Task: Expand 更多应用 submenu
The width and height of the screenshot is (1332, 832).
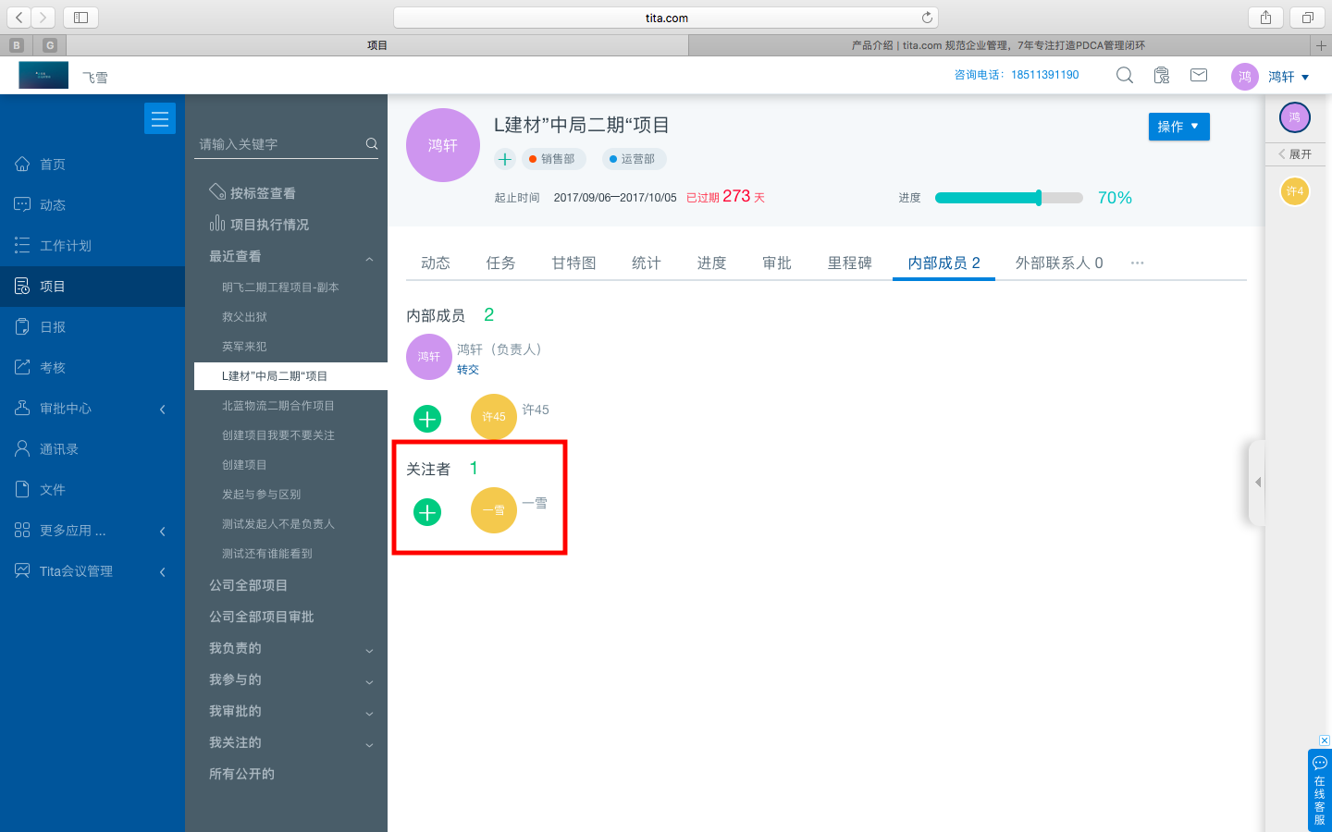Action: click(163, 531)
